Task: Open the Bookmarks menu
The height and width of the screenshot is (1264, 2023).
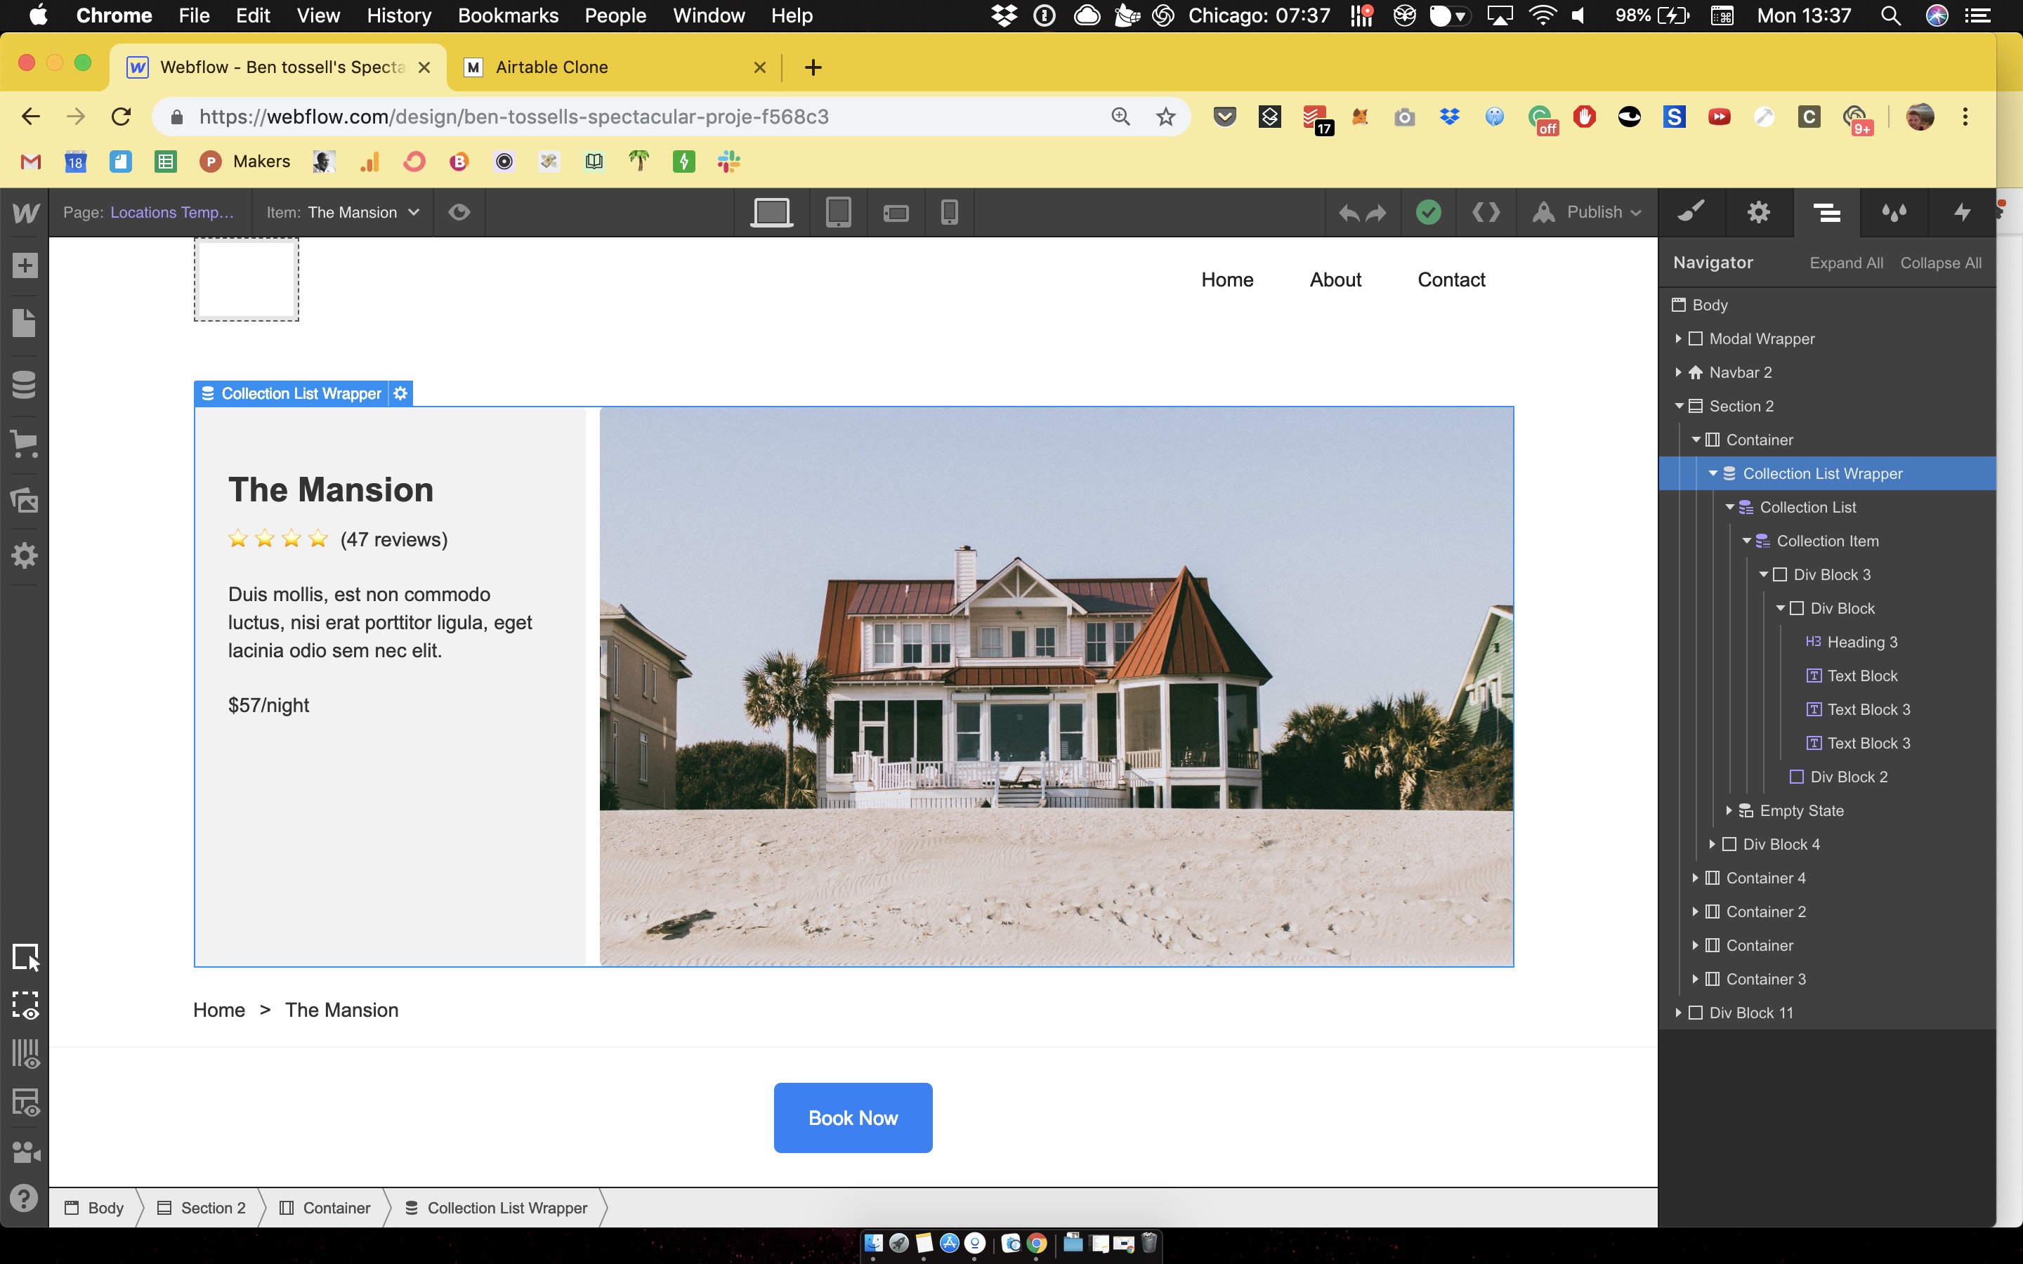Action: [507, 16]
